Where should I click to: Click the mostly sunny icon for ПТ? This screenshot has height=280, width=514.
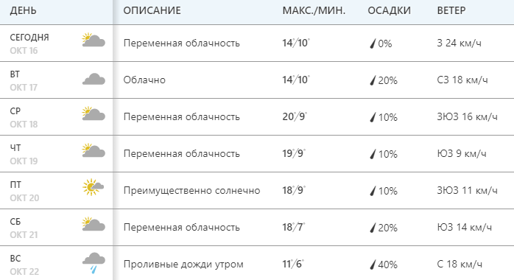(x=93, y=187)
